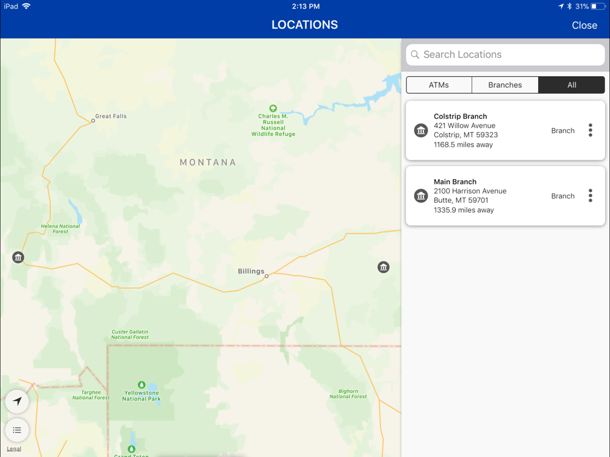This screenshot has width=610, height=457.
Task: Tap 2100 Harrison Avenue address line
Action: point(470,191)
